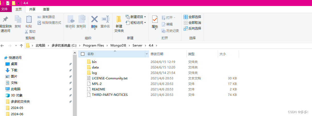312x116 pixels.
Task: Open Name column filter dropdown arrow
Action: [147, 54]
